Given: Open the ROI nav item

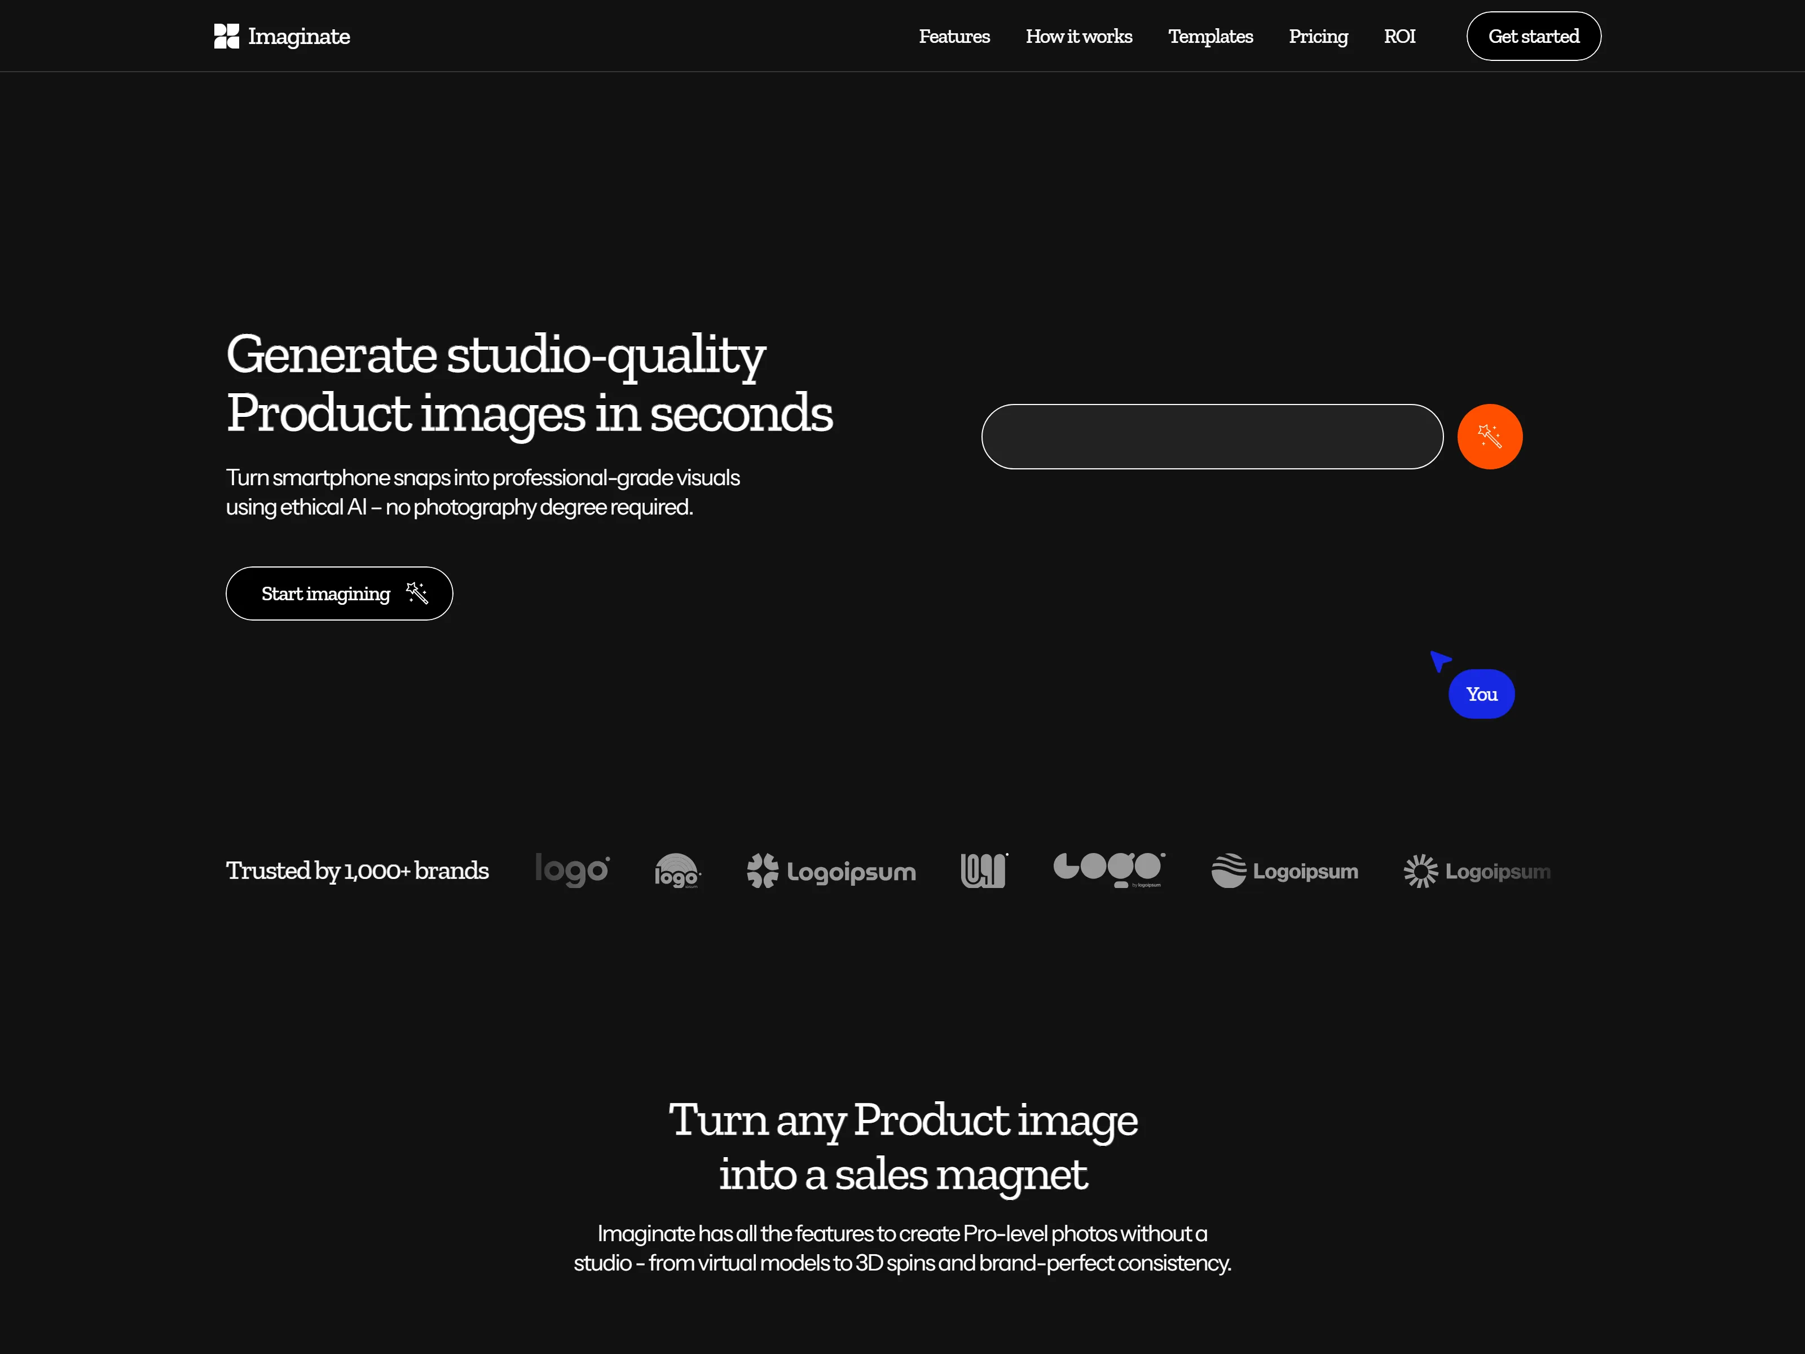Looking at the screenshot, I should 1399,36.
